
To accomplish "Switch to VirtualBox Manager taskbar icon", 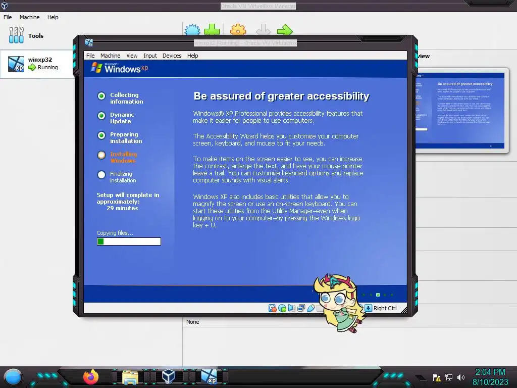I will tap(169, 377).
